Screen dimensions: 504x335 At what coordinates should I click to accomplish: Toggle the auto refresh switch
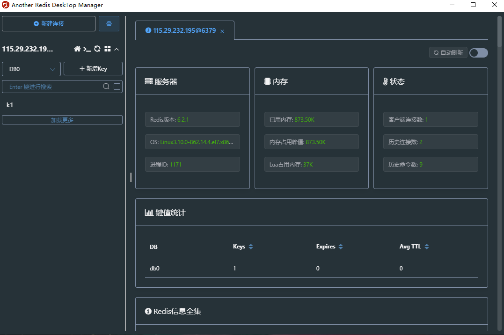coord(479,53)
